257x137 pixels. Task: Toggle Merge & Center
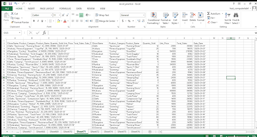tap(105, 21)
